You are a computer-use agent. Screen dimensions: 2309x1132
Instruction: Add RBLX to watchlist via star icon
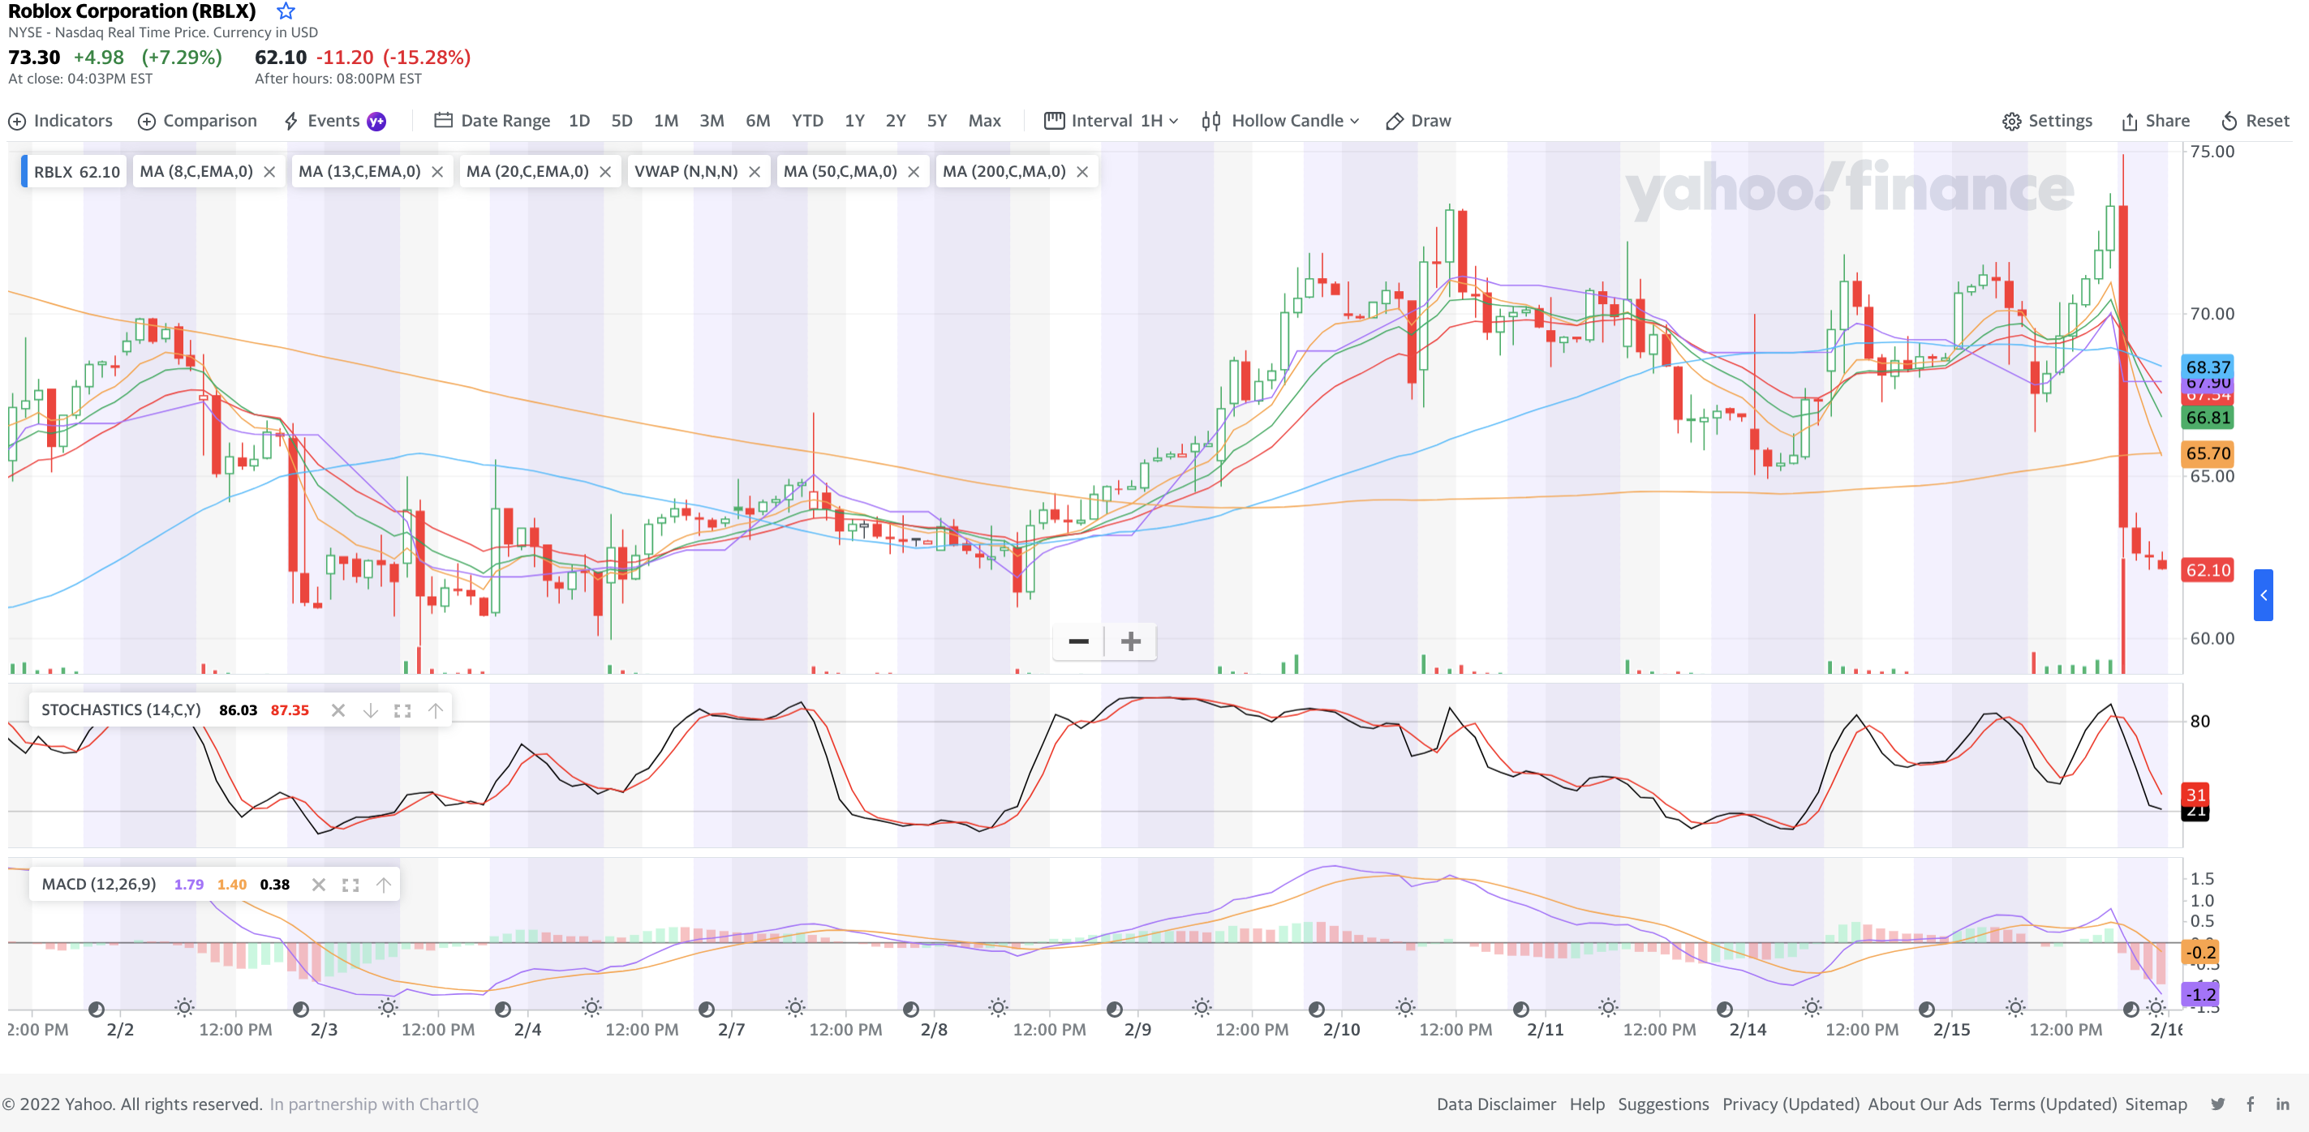point(285,11)
